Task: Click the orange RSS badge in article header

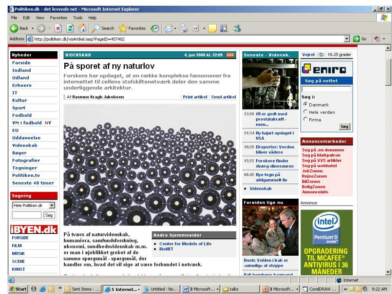Action: pyautogui.click(x=230, y=55)
